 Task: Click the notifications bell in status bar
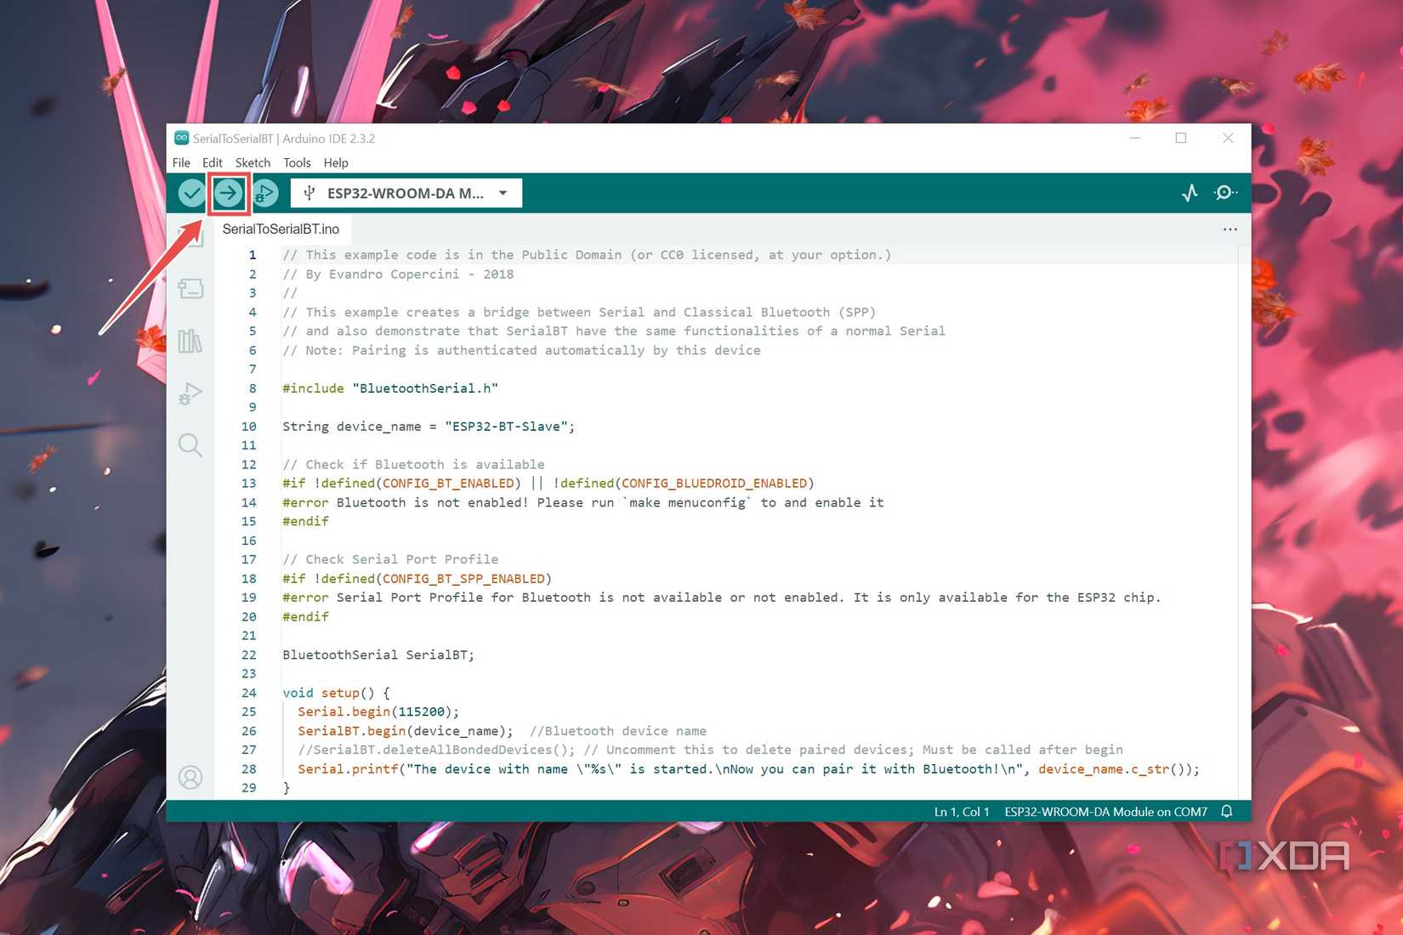(x=1227, y=811)
